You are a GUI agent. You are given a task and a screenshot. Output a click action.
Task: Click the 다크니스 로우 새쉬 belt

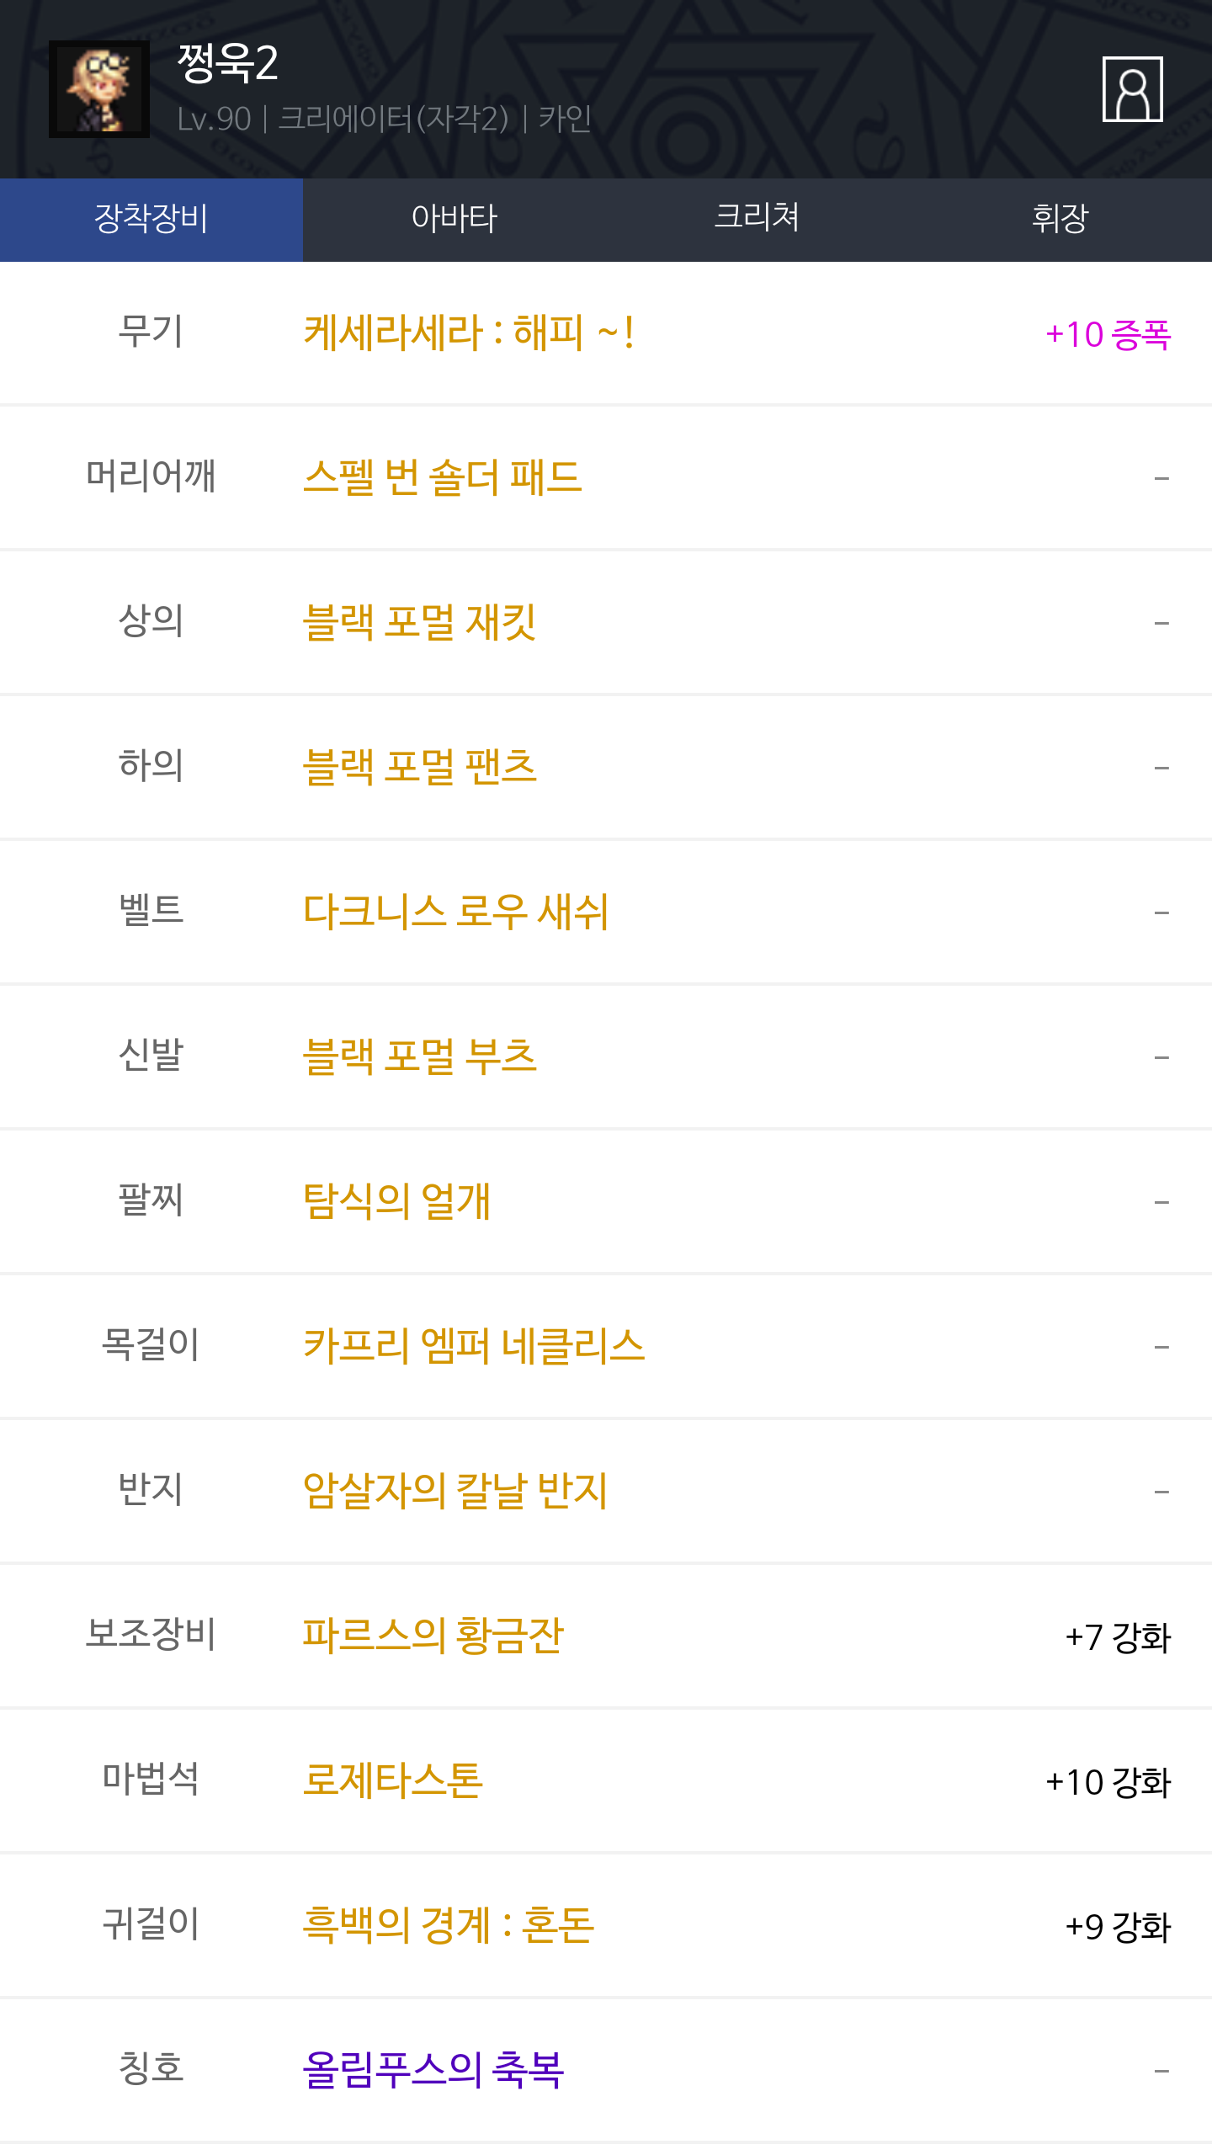455,912
